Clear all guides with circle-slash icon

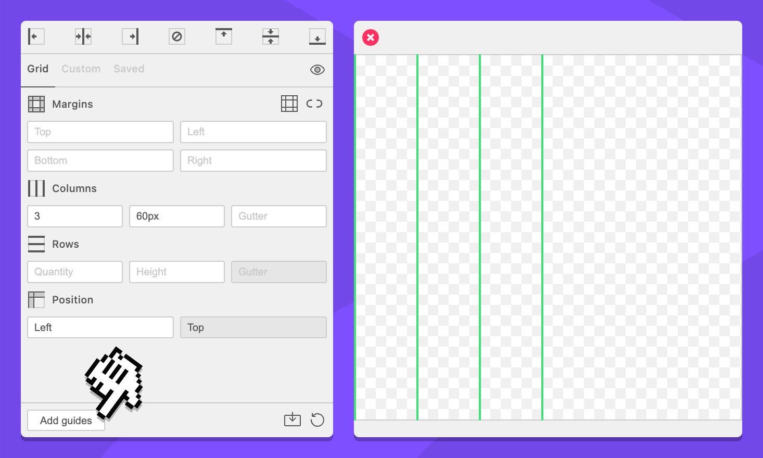[x=177, y=36]
